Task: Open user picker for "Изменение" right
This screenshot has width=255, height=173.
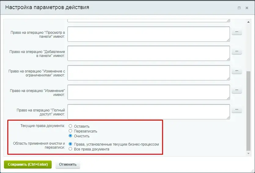Action: 237,90
